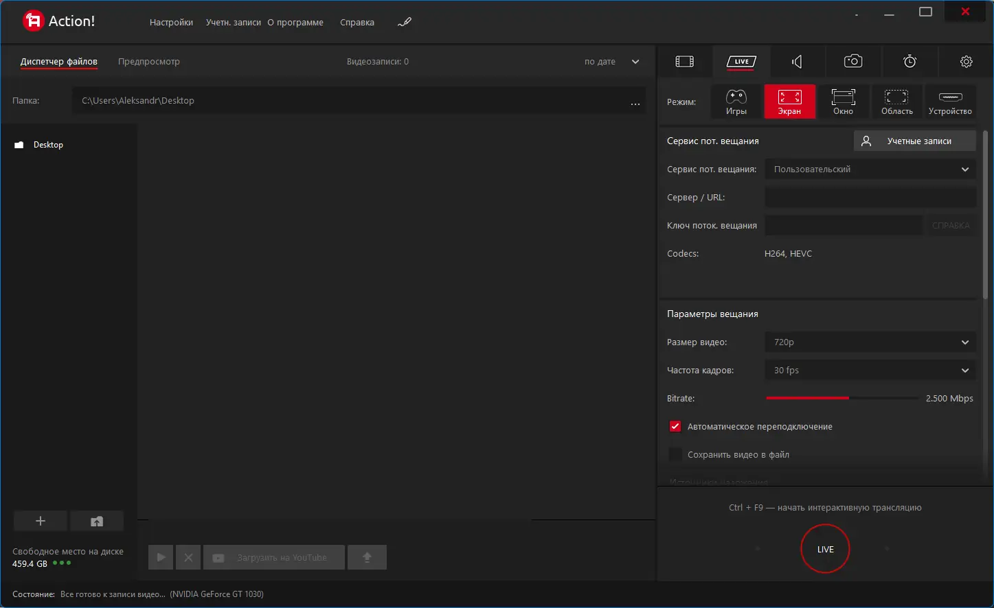Screen dimensions: 994x608
Task: Click the H264, HEVC codecs text
Action: coord(788,254)
